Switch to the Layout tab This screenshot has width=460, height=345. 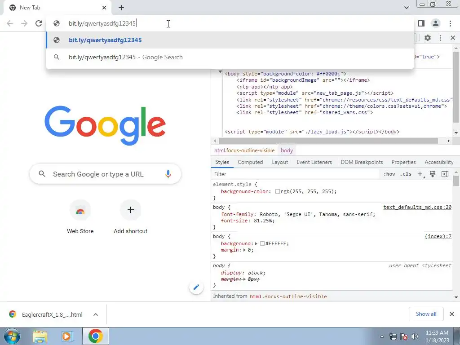click(280, 162)
